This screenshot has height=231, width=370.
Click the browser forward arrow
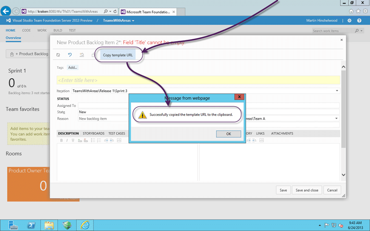(16, 11)
